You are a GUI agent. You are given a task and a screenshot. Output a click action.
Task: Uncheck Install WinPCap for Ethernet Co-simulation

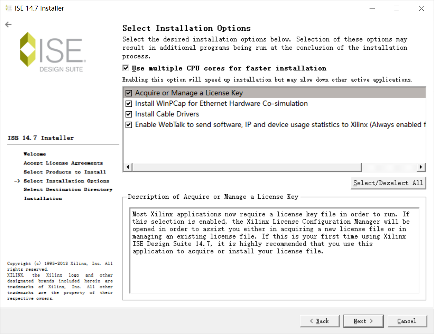[129, 103]
